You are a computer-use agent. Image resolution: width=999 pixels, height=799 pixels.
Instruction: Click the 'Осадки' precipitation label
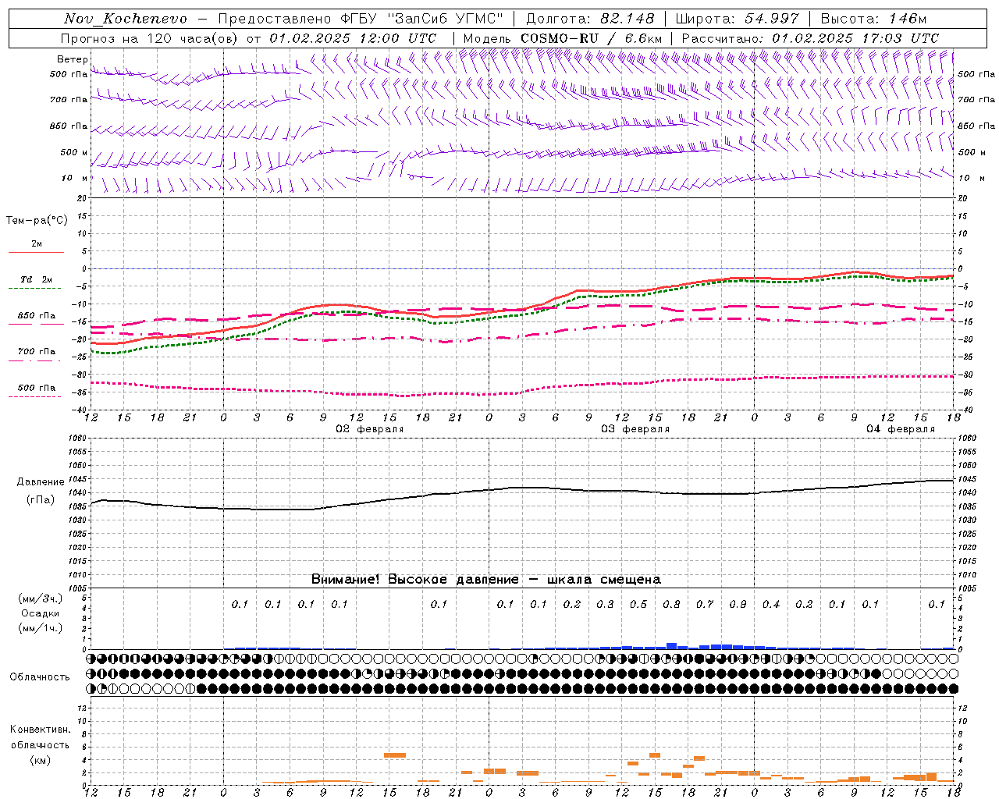tap(40, 613)
